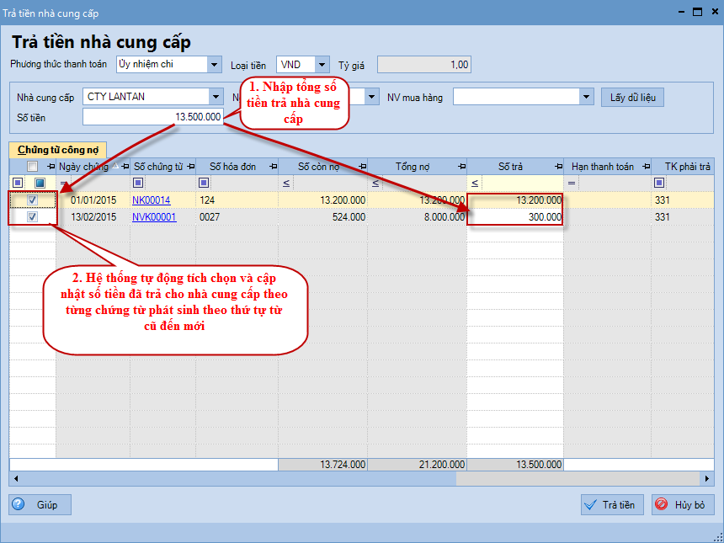Expand the Loại tiền VND dropdown
The image size is (724, 543).
click(x=322, y=65)
